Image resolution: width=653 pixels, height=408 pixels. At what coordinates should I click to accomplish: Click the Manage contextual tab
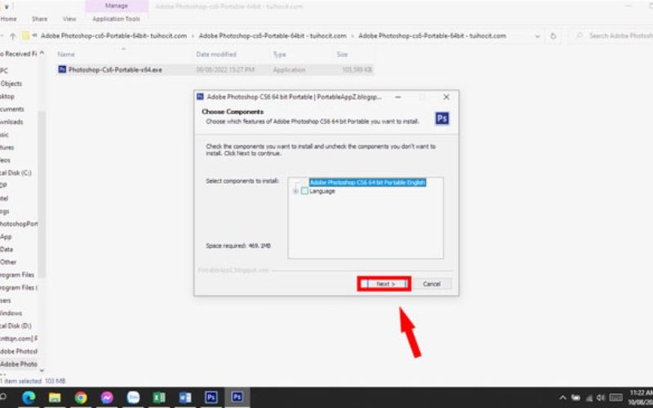117,6
